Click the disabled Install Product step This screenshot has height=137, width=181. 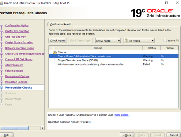click(13, 99)
